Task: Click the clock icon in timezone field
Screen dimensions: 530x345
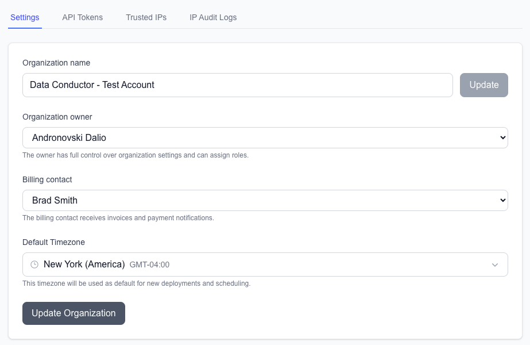Action: (x=34, y=264)
